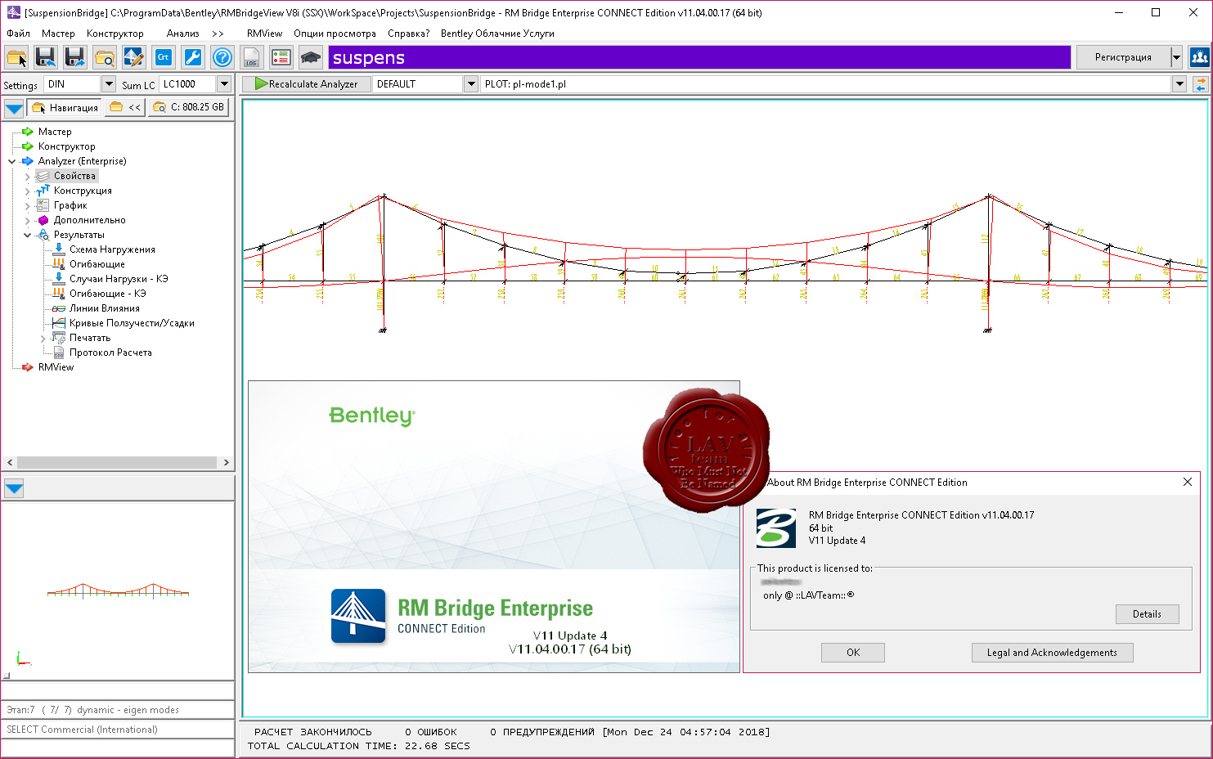This screenshot has height=759, width=1213.
Task: Open the Sum LC LC1000 dropdown arrow
Action: [224, 84]
